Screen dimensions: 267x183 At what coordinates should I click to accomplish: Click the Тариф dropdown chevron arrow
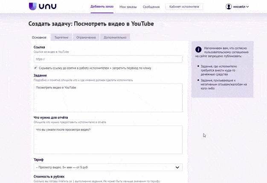pos(177,167)
